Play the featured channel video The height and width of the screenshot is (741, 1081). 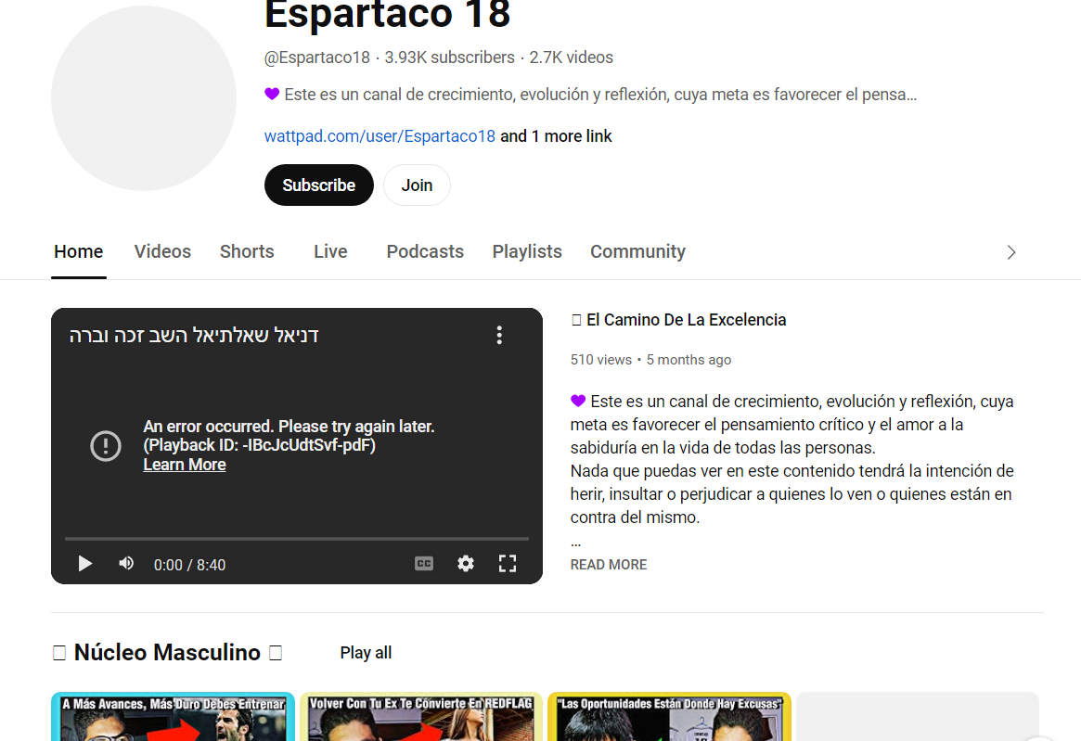84,564
